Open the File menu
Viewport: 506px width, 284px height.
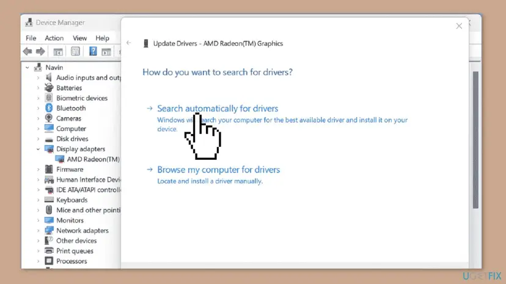[31, 38]
